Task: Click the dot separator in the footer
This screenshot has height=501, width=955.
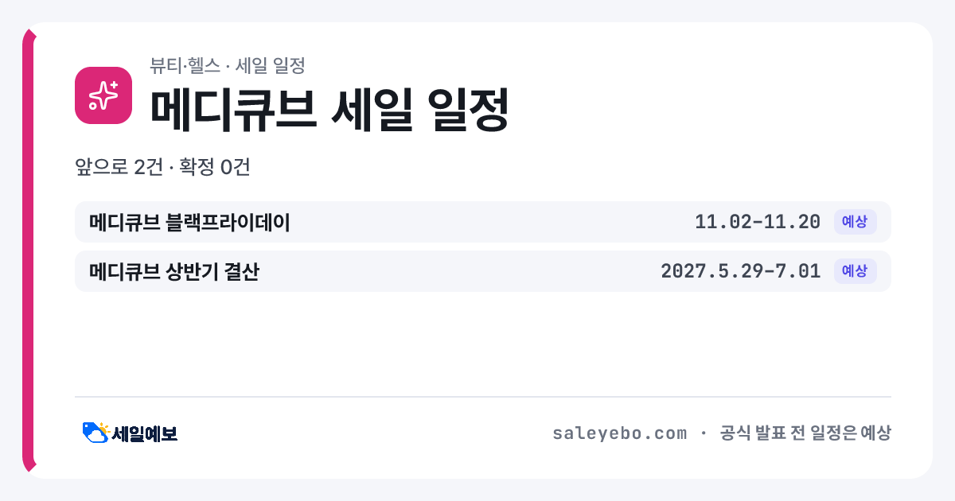Action: click(703, 433)
